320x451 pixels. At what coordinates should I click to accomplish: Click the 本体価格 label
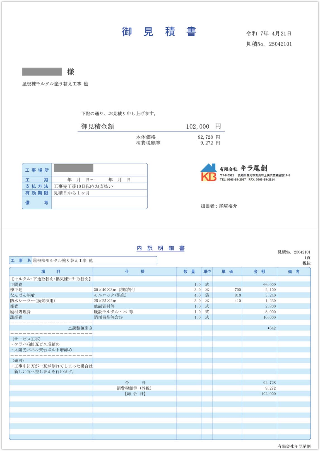point(146,137)
